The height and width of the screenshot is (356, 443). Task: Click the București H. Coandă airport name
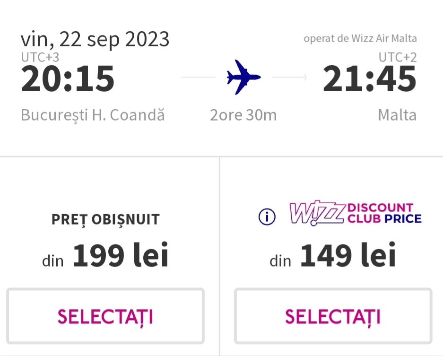coord(93,115)
